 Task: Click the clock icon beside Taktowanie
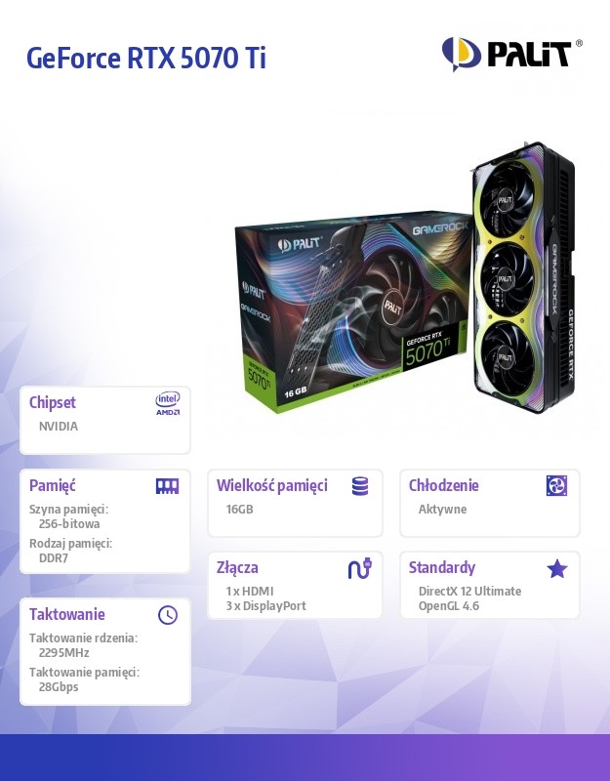168,615
